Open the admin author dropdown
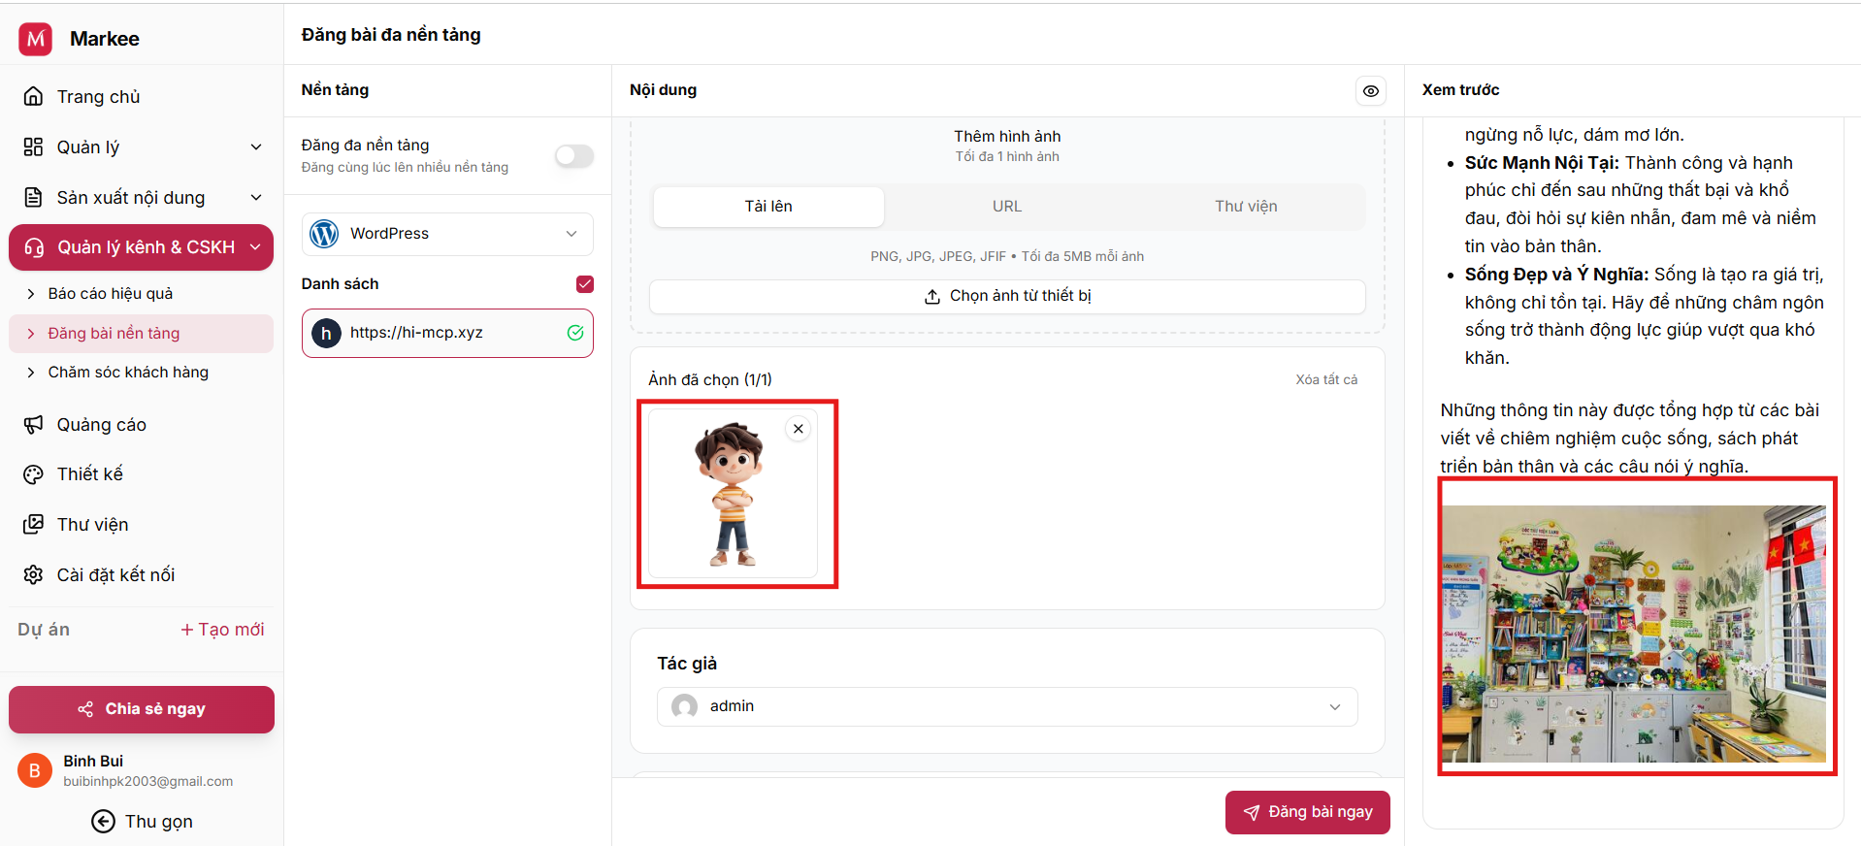The height and width of the screenshot is (846, 1861). click(x=1007, y=706)
